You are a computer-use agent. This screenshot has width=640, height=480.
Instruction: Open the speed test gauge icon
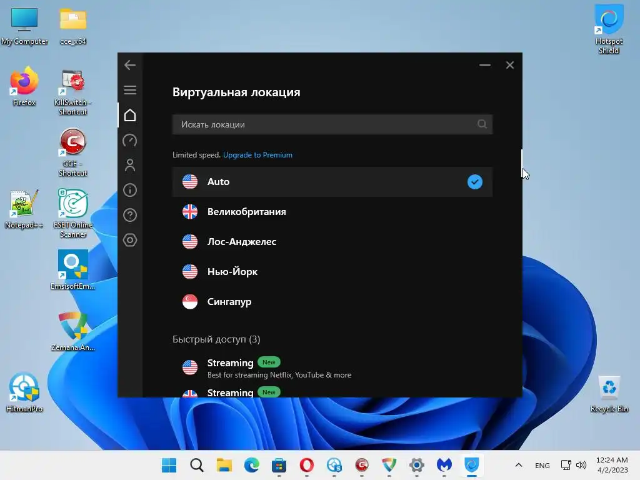point(130,141)
